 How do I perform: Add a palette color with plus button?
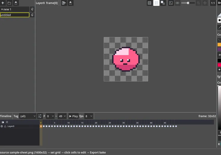219,69
